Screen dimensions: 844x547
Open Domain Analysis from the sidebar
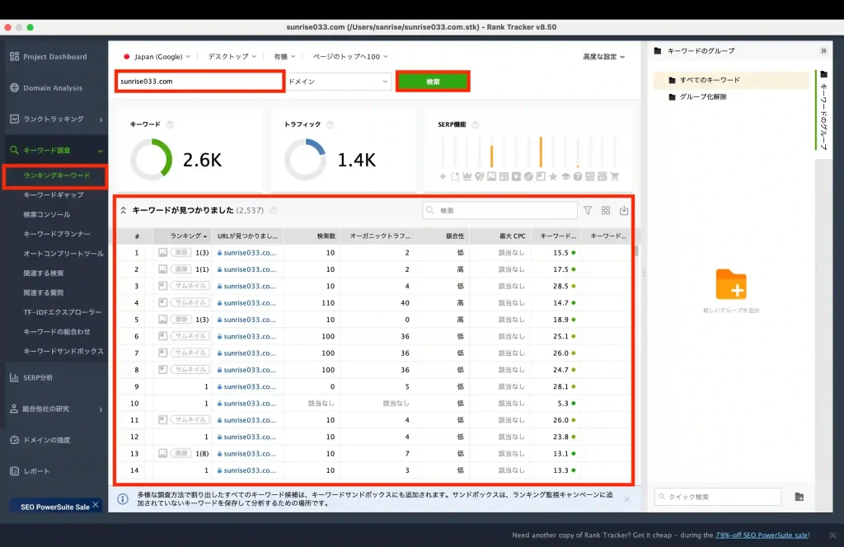pyautogui.click(x=53, y=88)
